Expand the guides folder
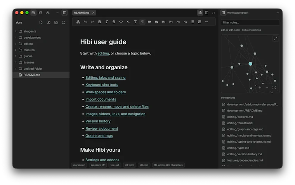This screenshot has height=185, width=295. click(x=16, y=56)
